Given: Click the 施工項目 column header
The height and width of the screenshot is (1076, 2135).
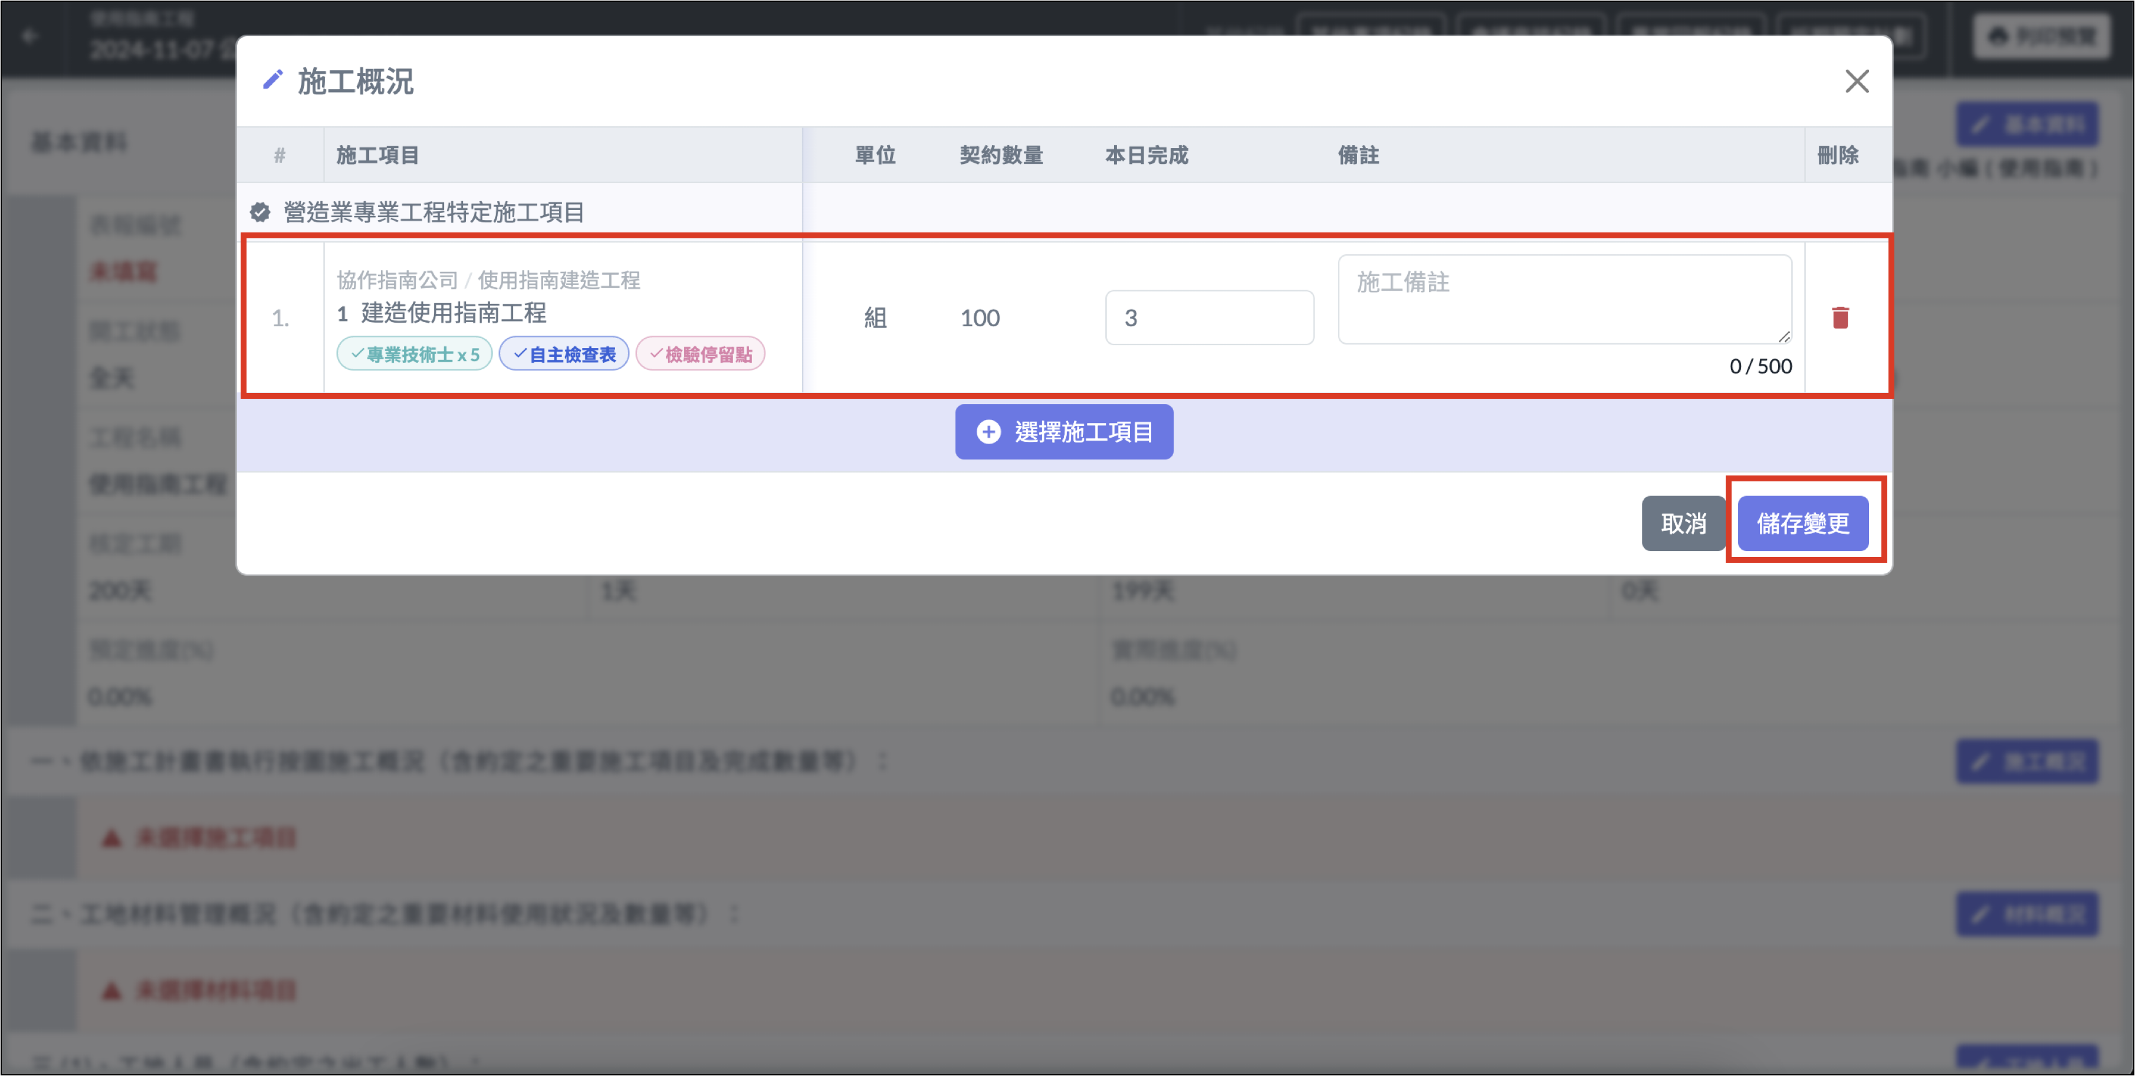Looking at the screenshot, I should point(378,155).
